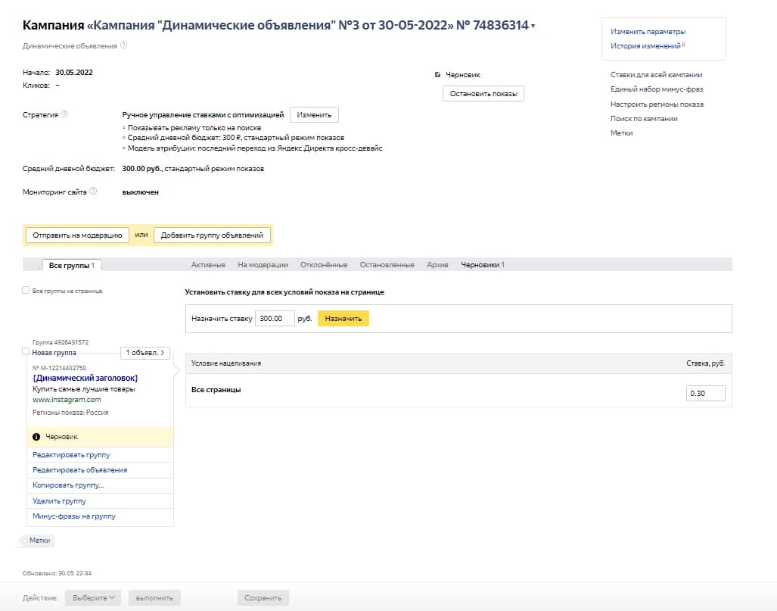This screenshot has width=777, height=611.
Task: Expand «1 объявл.» to view the ad
Action: tap(145, 352)
